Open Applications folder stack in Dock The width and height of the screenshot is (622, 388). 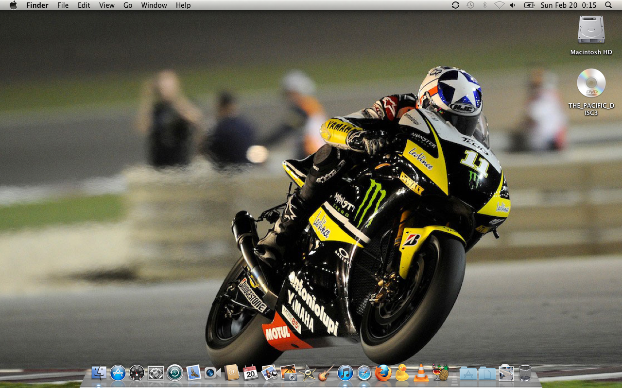[468, 372]
